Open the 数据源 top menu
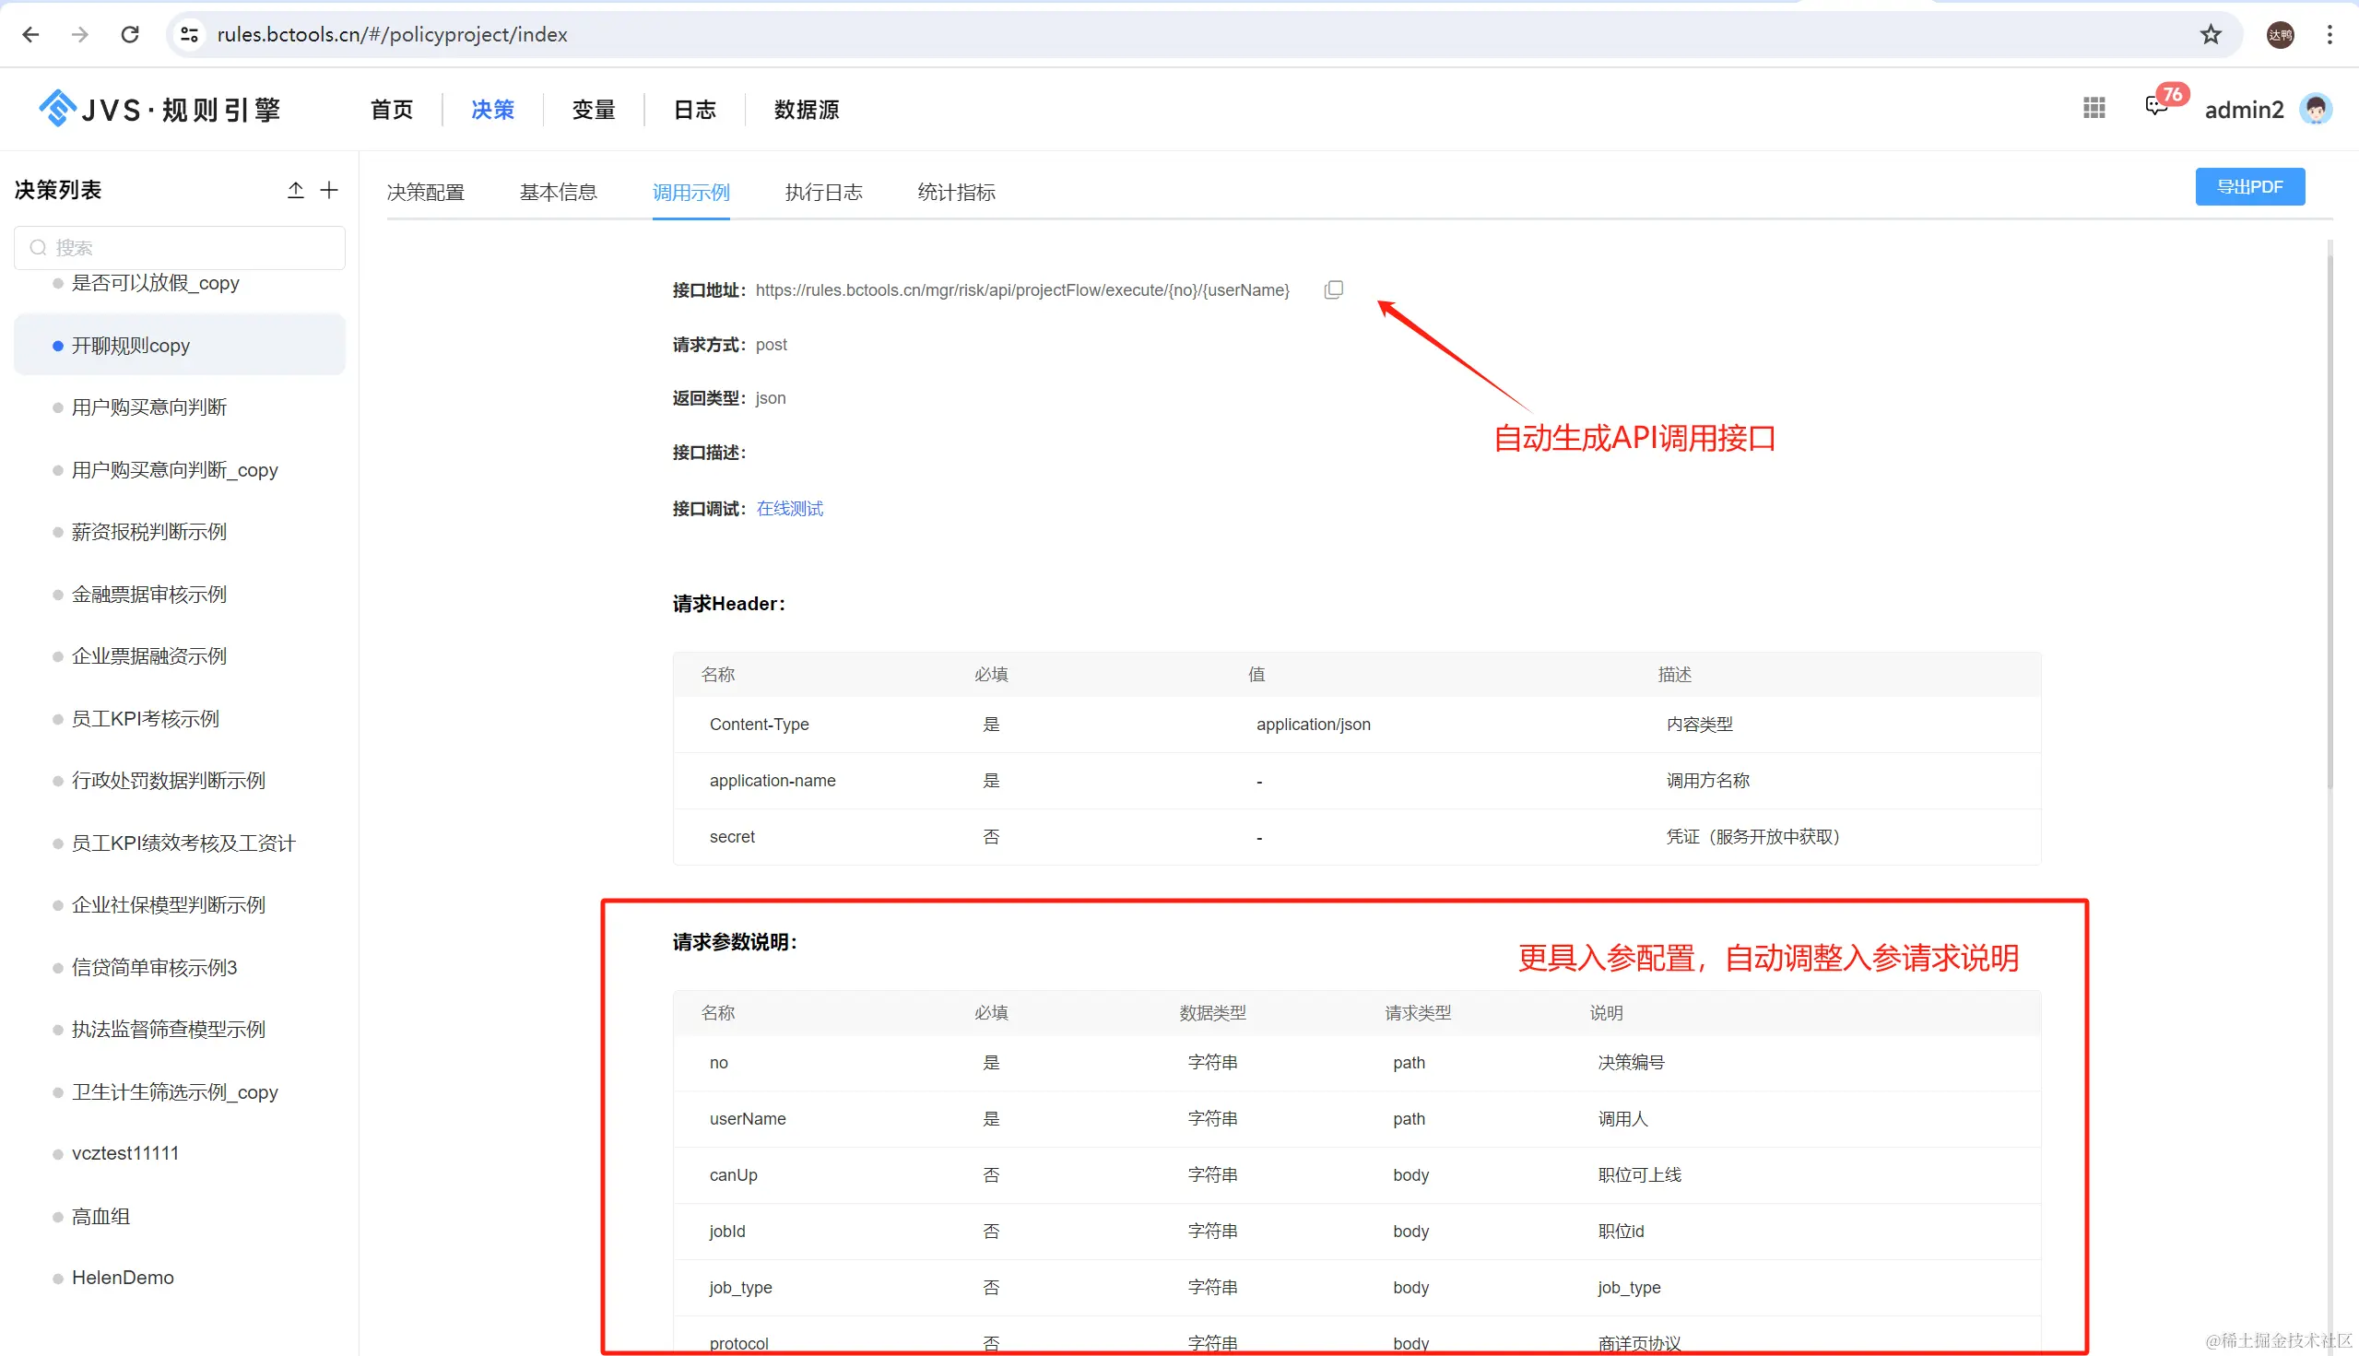2359x1356 pixels. (x=806, y=110)
